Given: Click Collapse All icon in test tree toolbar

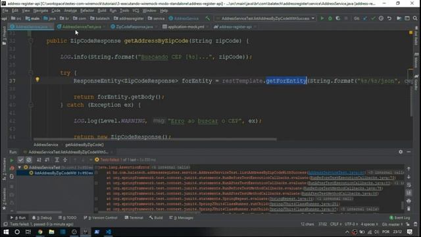Looking at the screenshot, I should pos(65,160).
